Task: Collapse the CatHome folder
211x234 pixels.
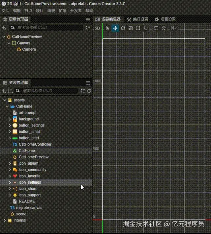Action: point(7,106)
